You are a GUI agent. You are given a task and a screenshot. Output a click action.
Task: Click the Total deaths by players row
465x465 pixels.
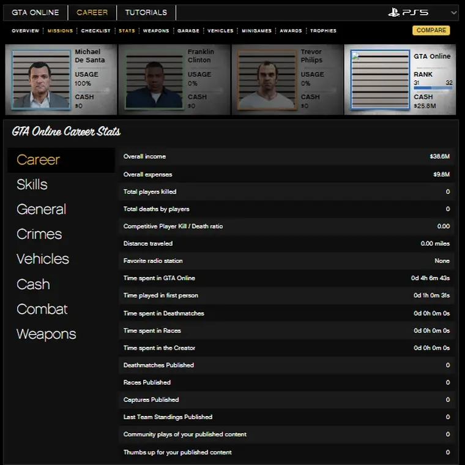(286, 209)
